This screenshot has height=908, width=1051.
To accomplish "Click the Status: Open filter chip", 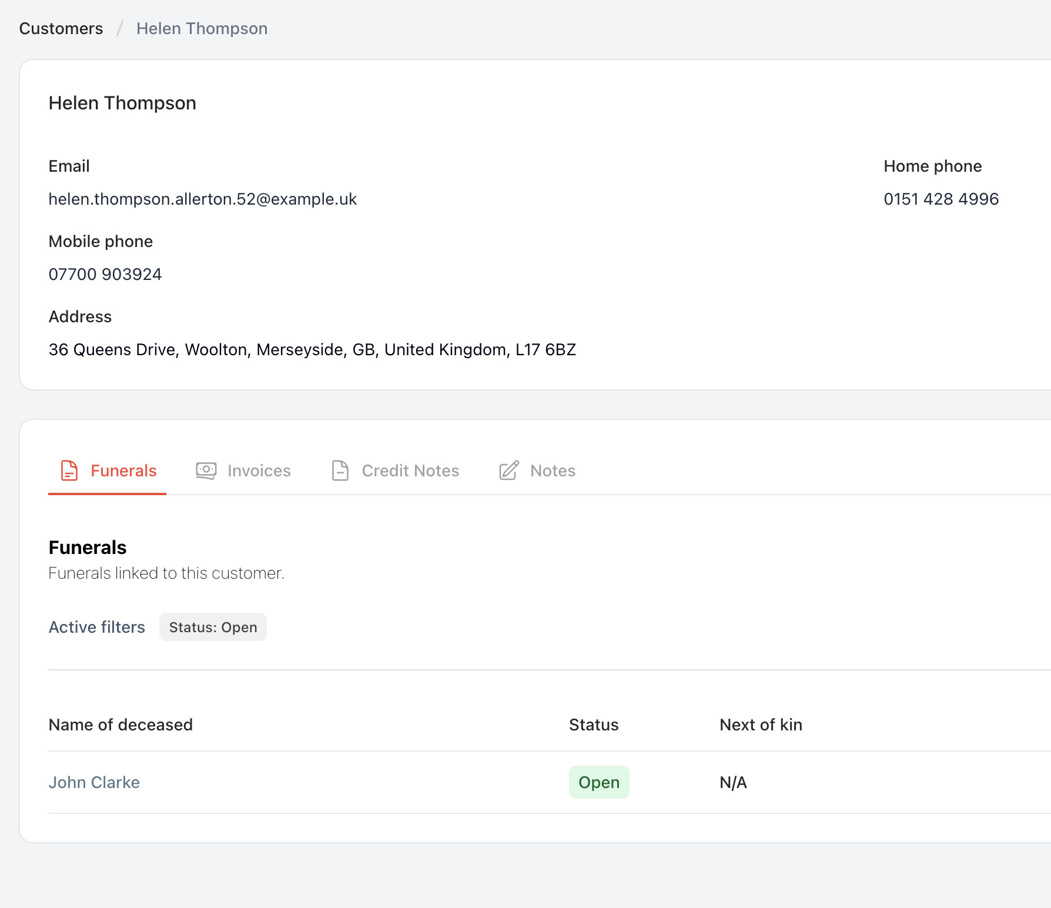I will pos(213,627).
